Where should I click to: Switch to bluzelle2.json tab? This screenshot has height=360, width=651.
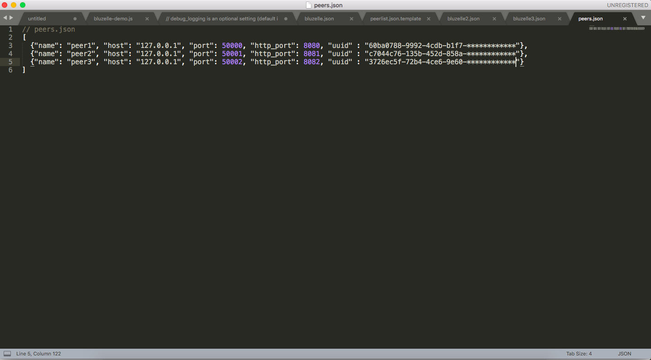click(463, 19)
